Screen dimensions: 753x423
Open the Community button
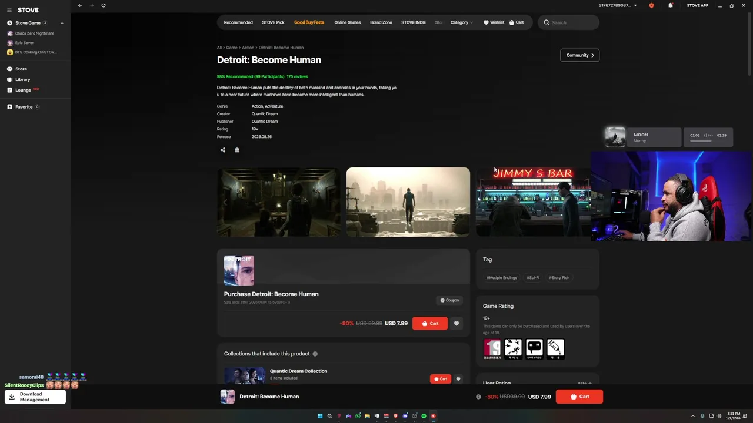click(x=579, y=55)
